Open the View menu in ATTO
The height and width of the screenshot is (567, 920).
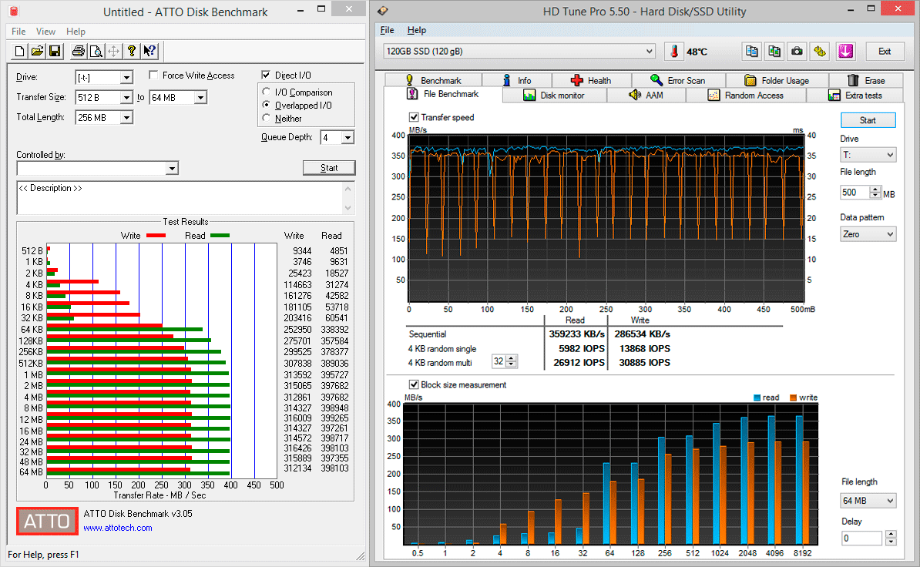[x=45, y=32]
